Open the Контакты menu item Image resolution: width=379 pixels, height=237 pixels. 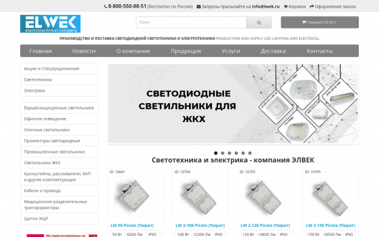[320, 51]
